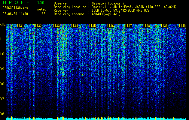Click the 0.8 kHz axis tick label
189x120 pixels.
point(3,84)
